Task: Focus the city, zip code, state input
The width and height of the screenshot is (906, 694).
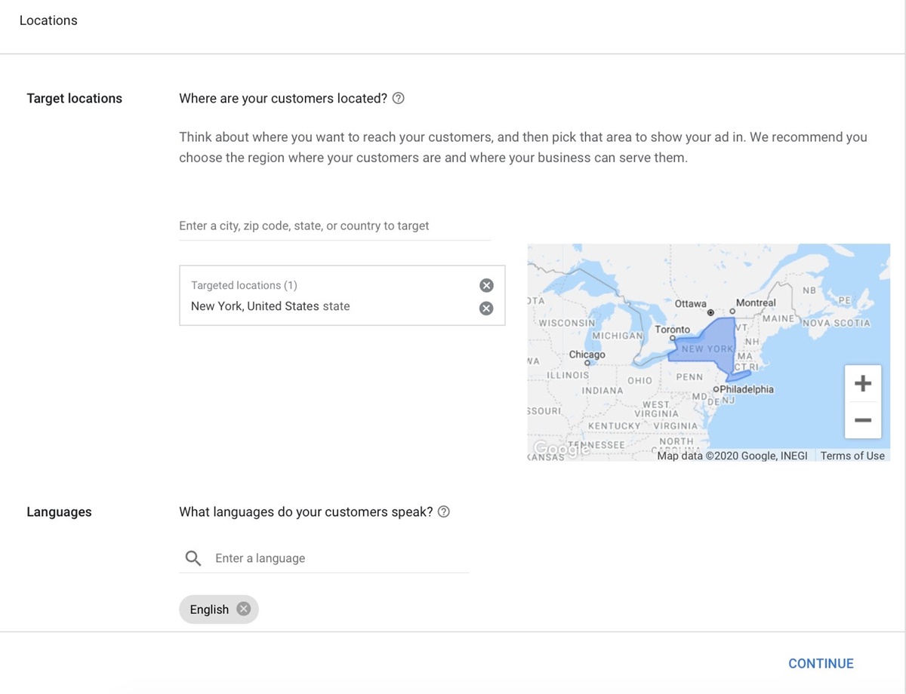Action: pos(334,226)
